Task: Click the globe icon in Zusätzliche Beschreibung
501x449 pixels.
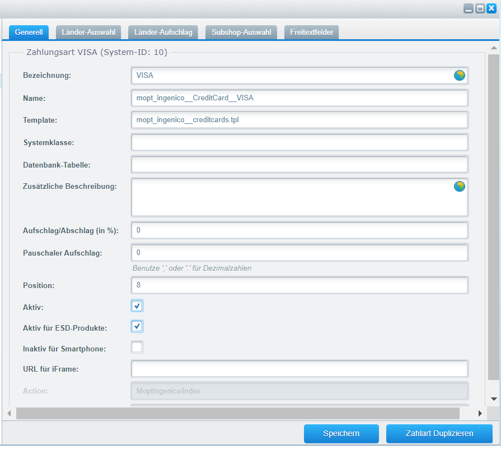Action: click(460, 186)
